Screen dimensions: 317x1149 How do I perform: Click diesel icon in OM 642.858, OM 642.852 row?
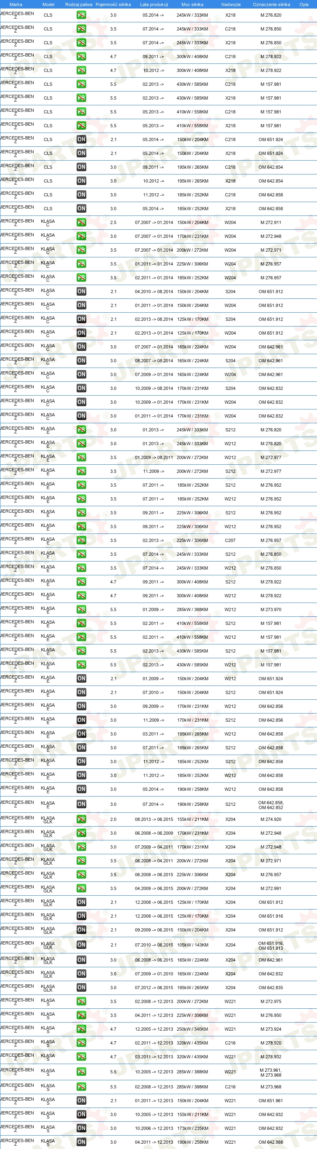(x=81, y=804)
